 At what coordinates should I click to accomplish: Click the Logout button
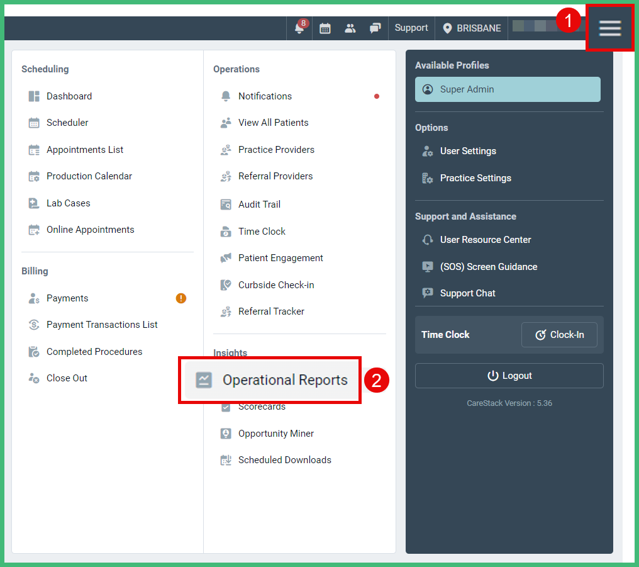(x=509, y=376)
